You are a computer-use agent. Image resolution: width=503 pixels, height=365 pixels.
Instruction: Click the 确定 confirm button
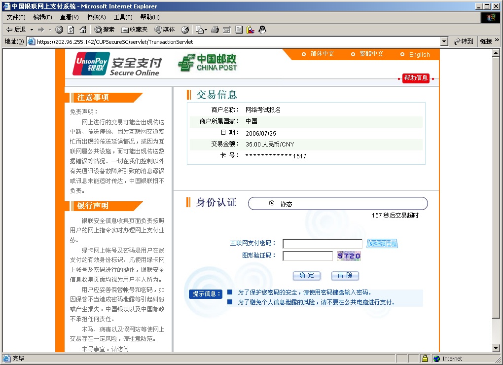tap(306, 276)
